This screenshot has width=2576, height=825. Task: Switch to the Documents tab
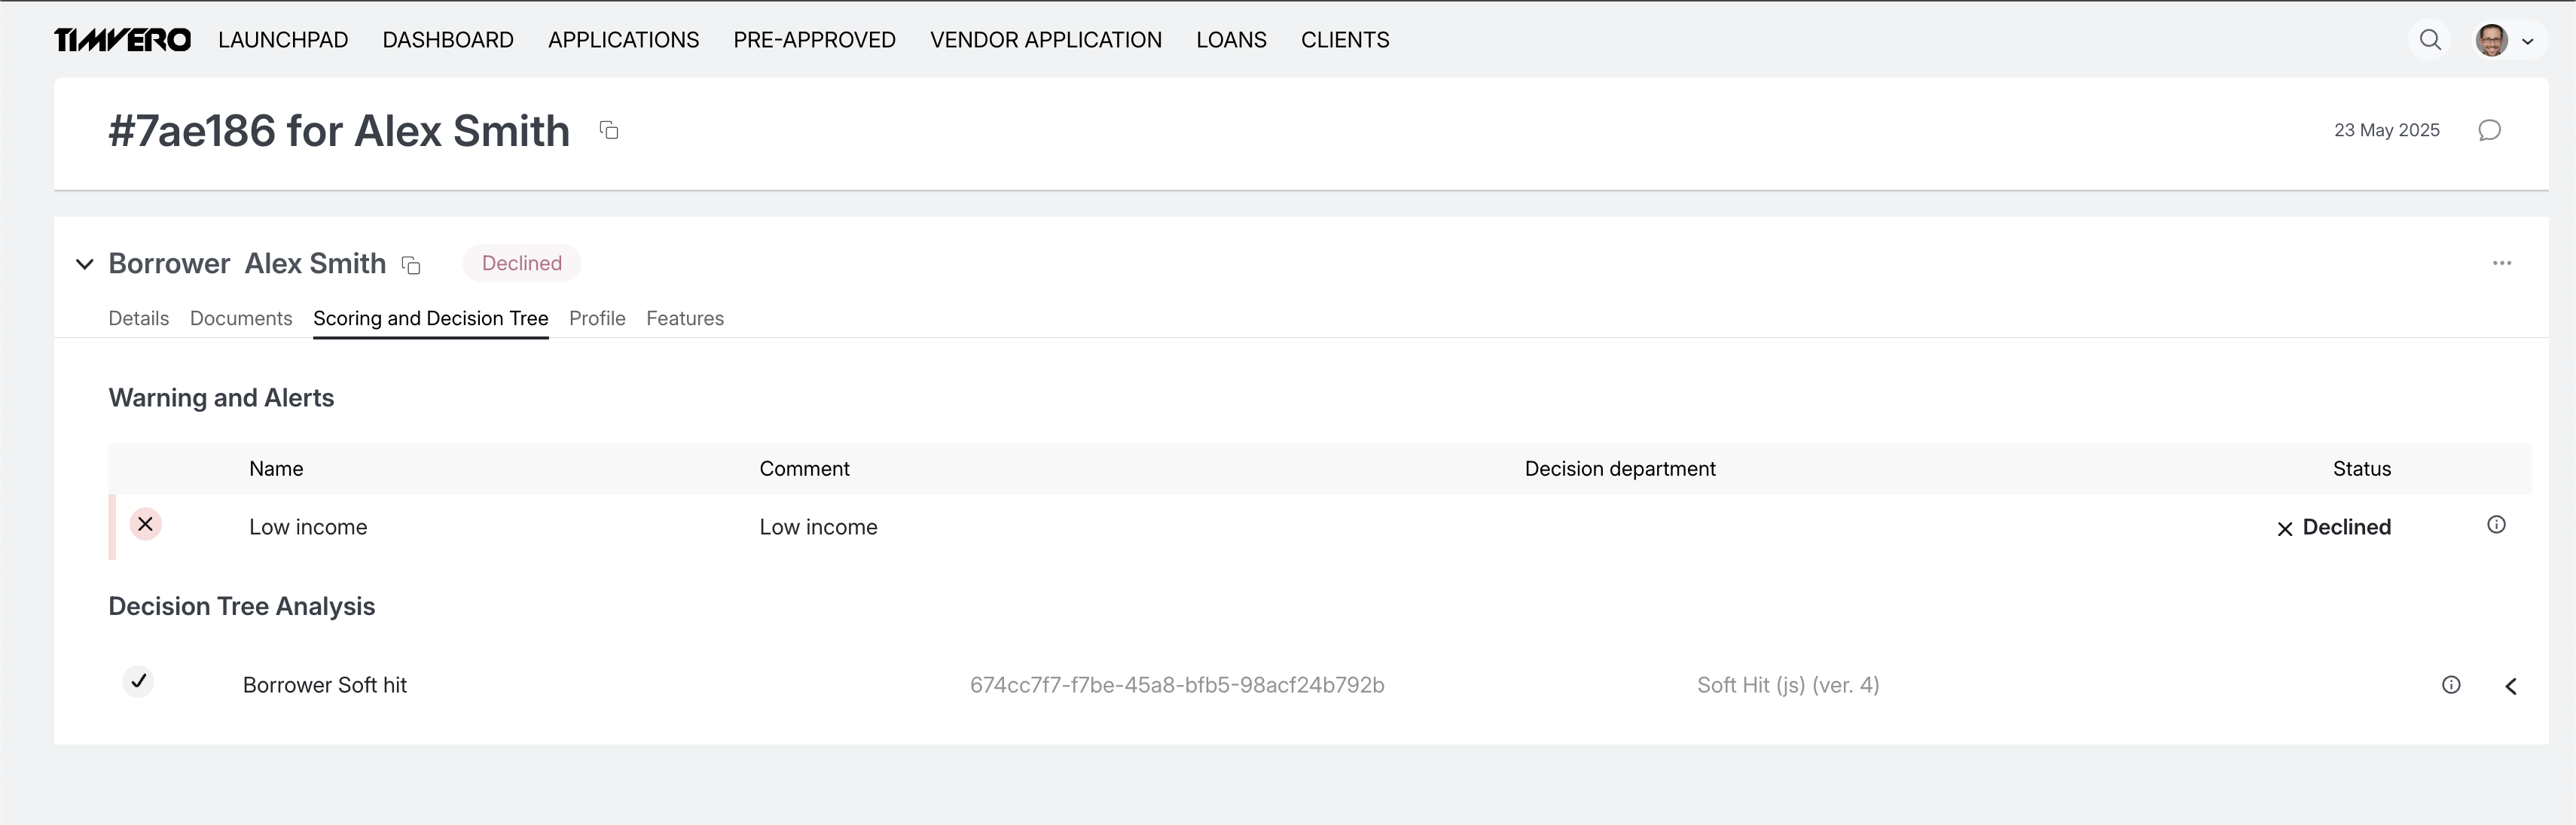pyautogui.click(x=241, y=318)
